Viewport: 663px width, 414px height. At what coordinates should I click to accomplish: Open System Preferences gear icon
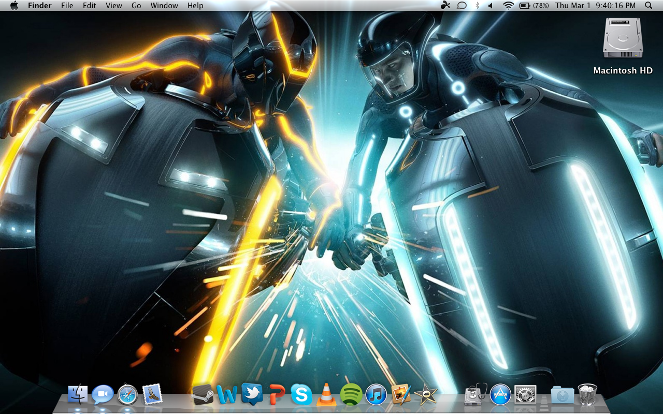[525, 395]
